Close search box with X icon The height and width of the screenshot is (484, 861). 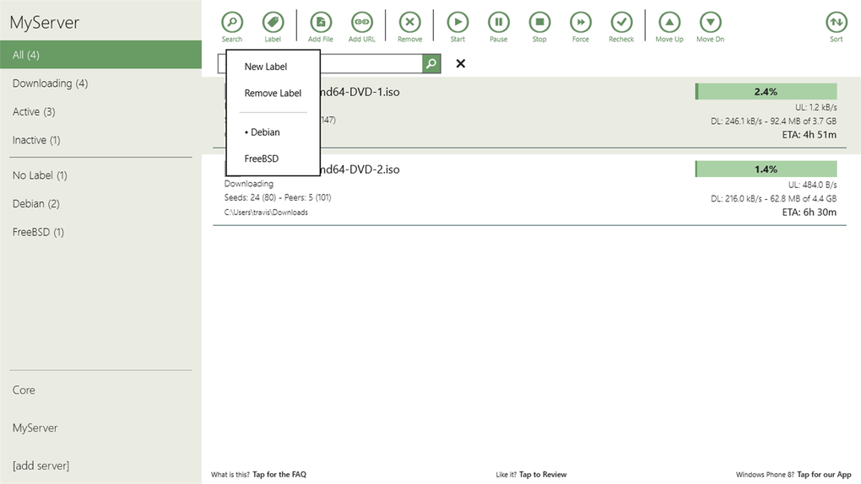pos(461,63)
